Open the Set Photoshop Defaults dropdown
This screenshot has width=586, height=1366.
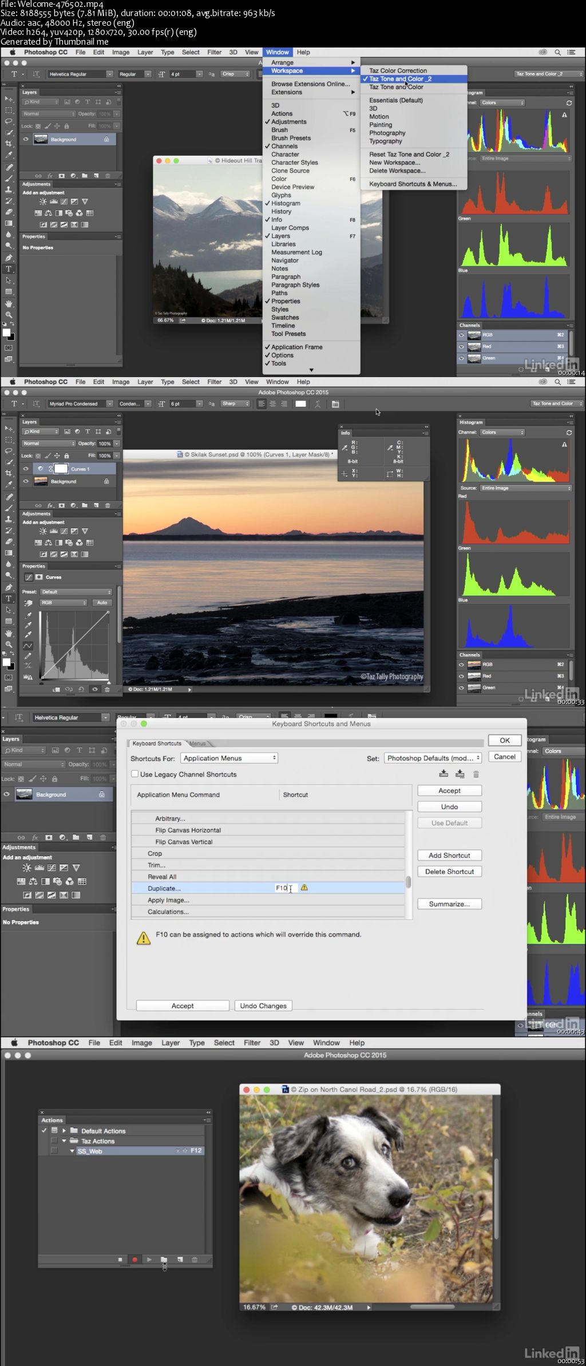click(x=433, y=758)
